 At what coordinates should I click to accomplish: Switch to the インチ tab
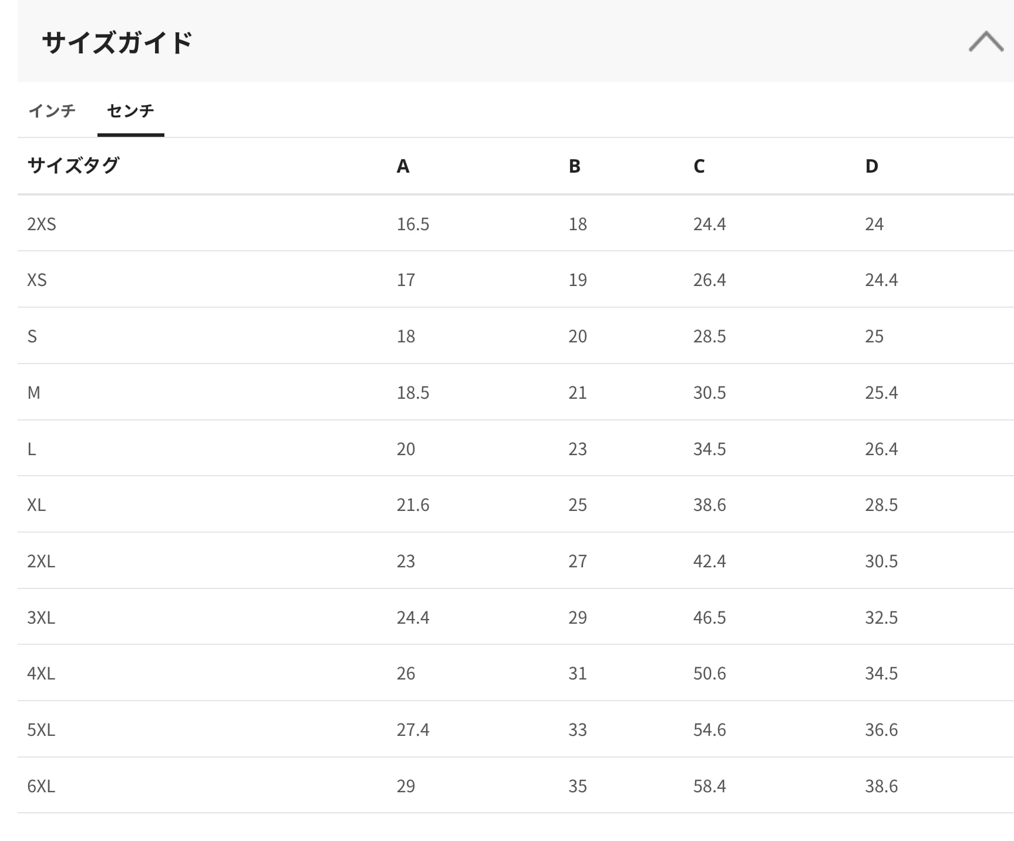[x=52, y=110]
